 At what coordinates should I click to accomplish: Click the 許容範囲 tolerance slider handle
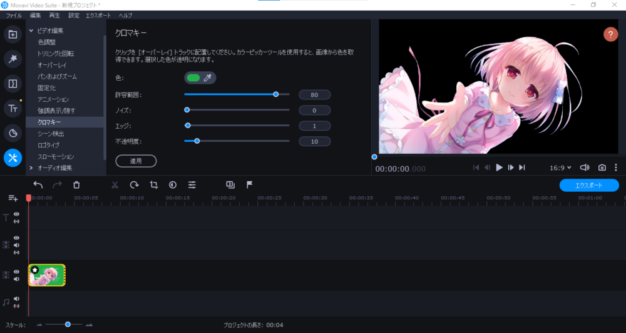coord(275,94)
